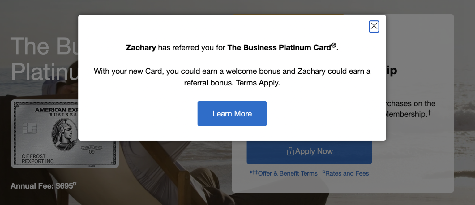This screenshot has width=475, height=205.
Task: Click the small square symbol before Rates
Action: [x=324, y=172]
